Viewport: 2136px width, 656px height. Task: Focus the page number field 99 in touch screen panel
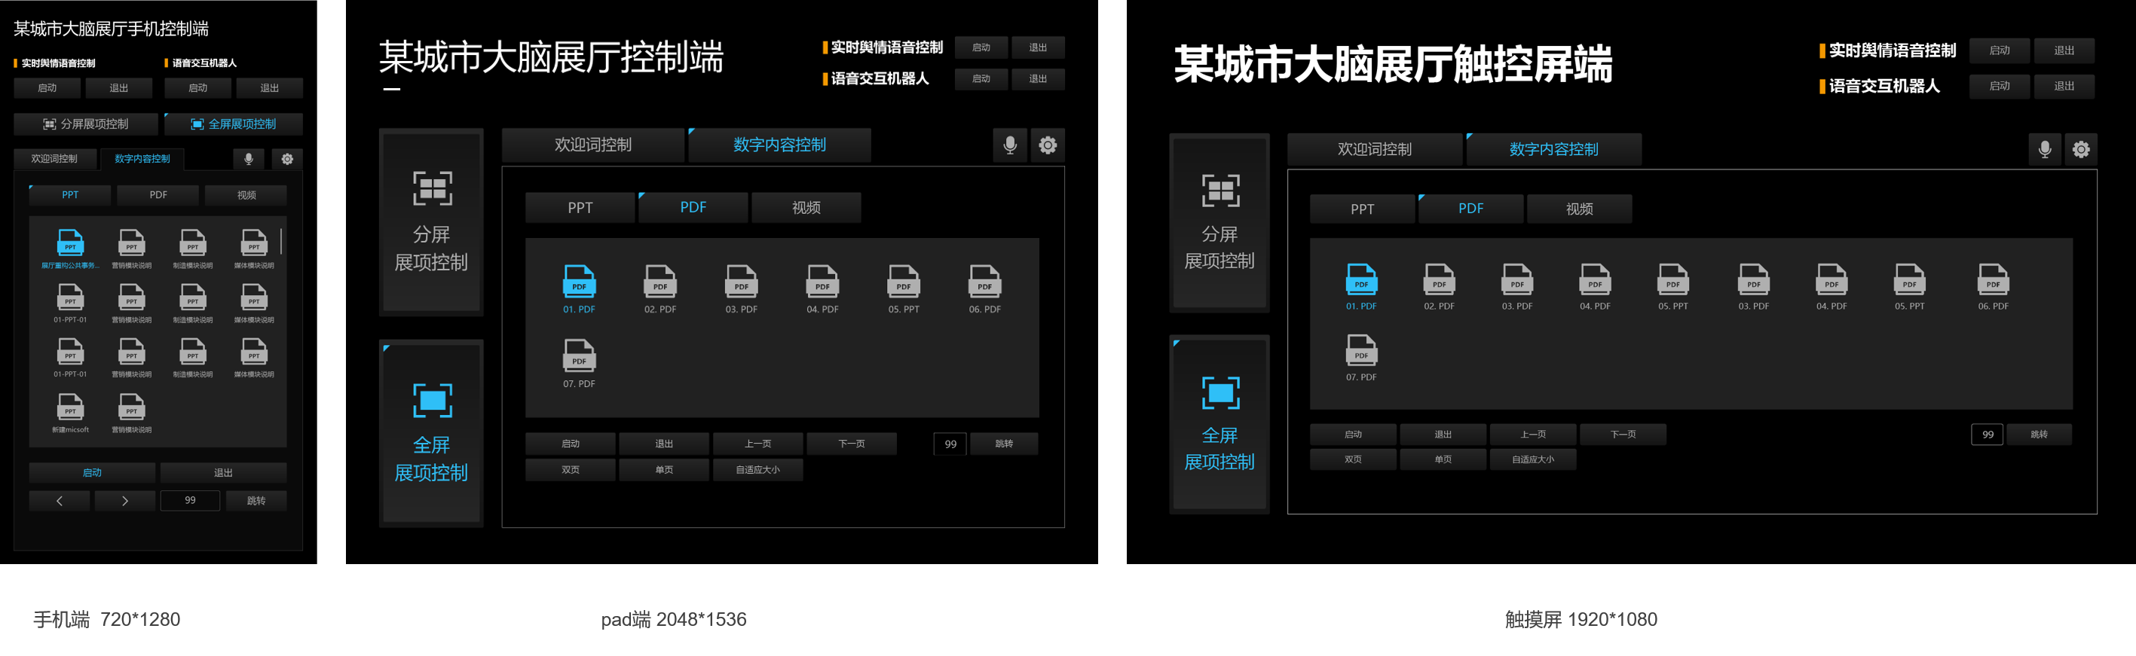1988,434
